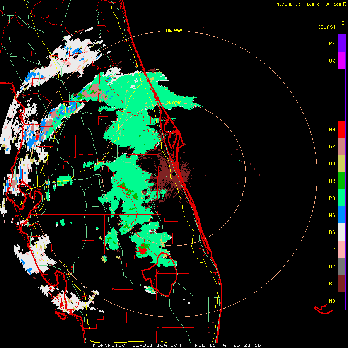
Task: Select the 'BI' legend label
Action: coord(332,284)
